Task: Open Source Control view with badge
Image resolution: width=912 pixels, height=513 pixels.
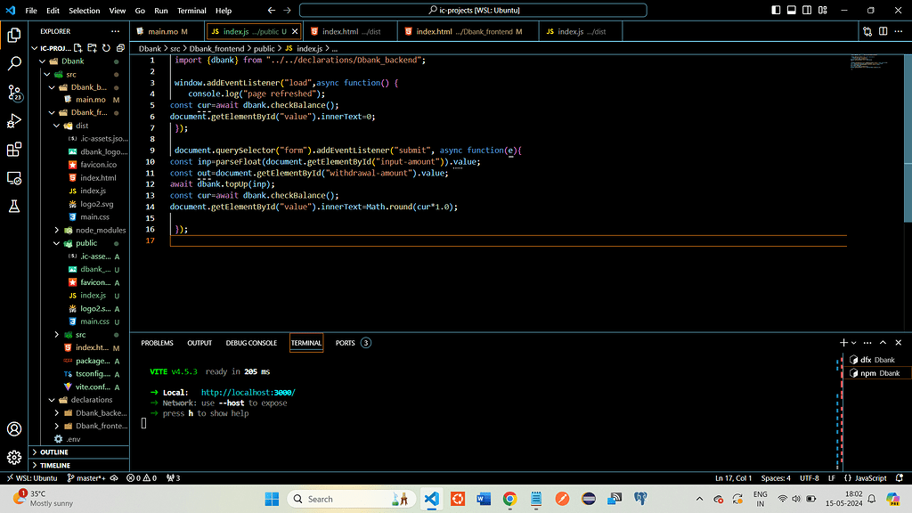Action: 14,92
